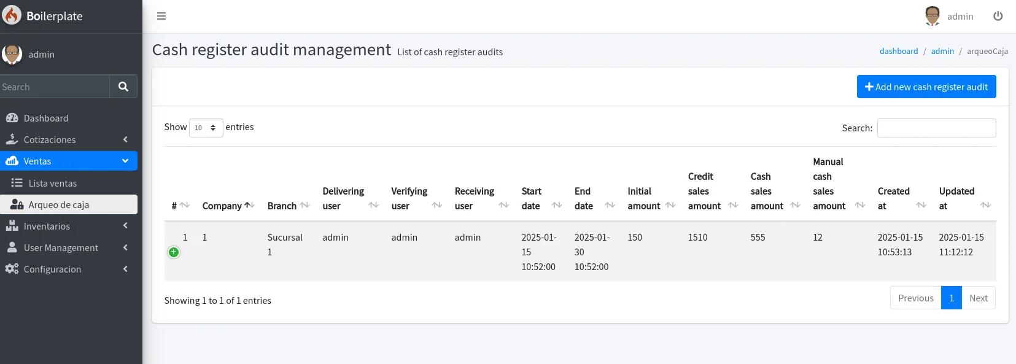The height and width of the screenshot is (364, 1016).
Task: Click the Configuracion gears icon
Action: click(12, 269)
